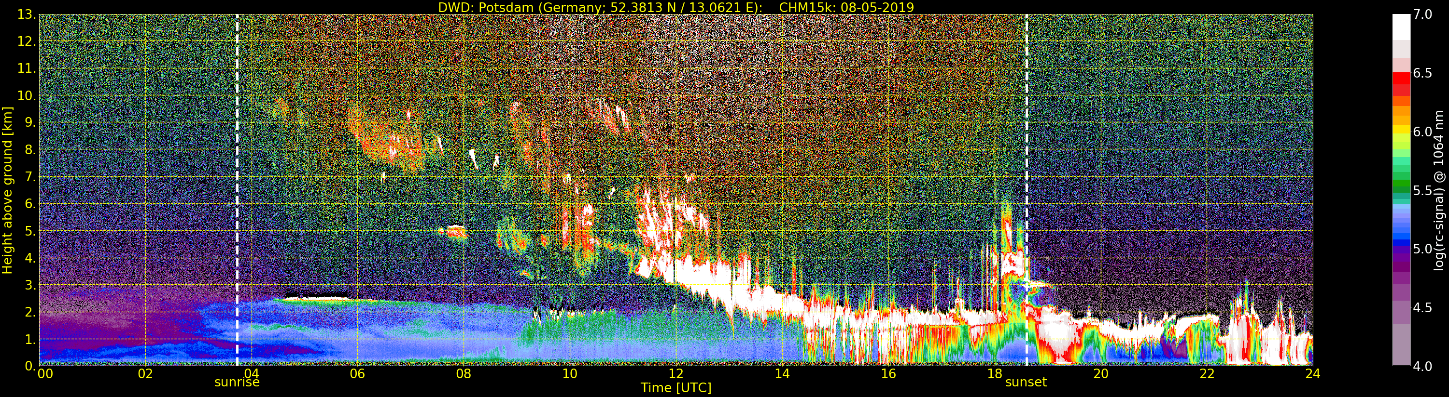1449x397 pixels.
Task: Click the '12.' height axis tick label
Action: coord(27,41)
